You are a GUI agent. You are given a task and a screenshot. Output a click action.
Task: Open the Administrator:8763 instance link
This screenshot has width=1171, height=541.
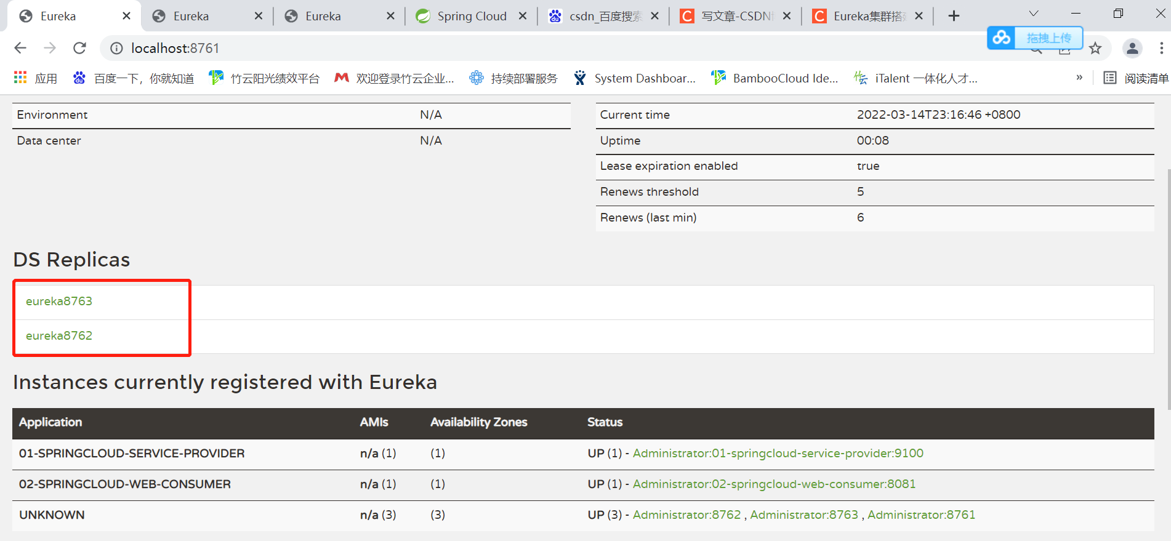pyautogui.click(x=804, y=515)
